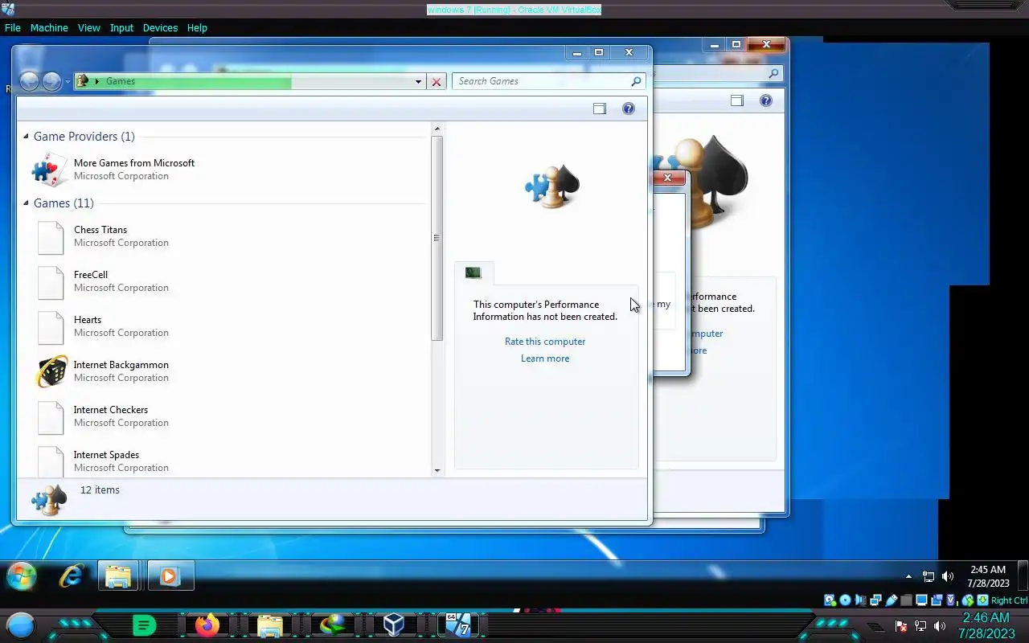Click the Right Ctrl host key indicator
The height and width of the screenshot is (643, 1029).
1009,600
